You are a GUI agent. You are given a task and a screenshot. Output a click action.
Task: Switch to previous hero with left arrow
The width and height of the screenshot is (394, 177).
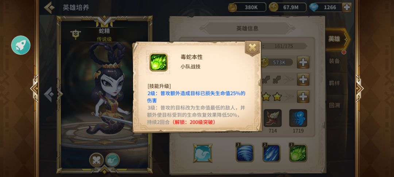(49, 94)
